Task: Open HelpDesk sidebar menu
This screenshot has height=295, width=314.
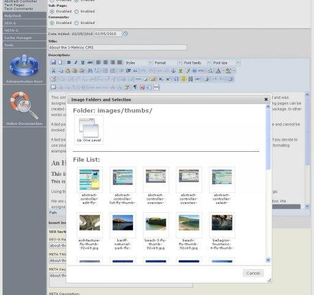Action: tap(25, 16)
